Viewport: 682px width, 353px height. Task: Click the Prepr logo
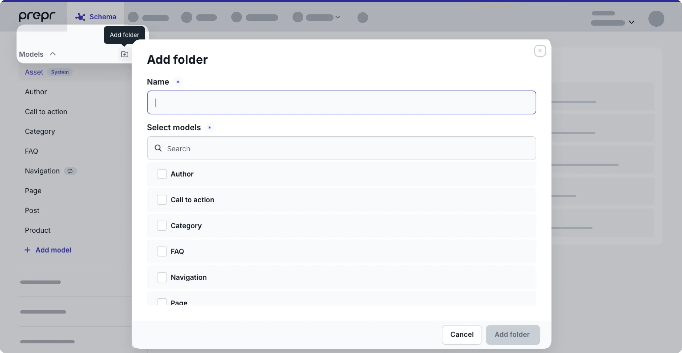(x=37, y=17)
